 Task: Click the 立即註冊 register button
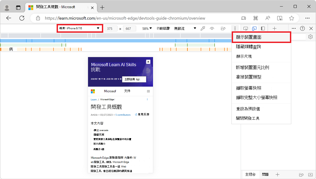pyautogui.click(x=134, y=79)
